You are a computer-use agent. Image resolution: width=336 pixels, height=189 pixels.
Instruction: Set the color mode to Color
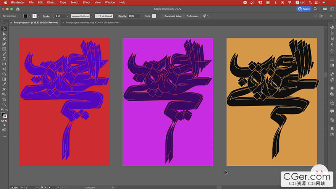pyautogui.click(x=3, y=121)
